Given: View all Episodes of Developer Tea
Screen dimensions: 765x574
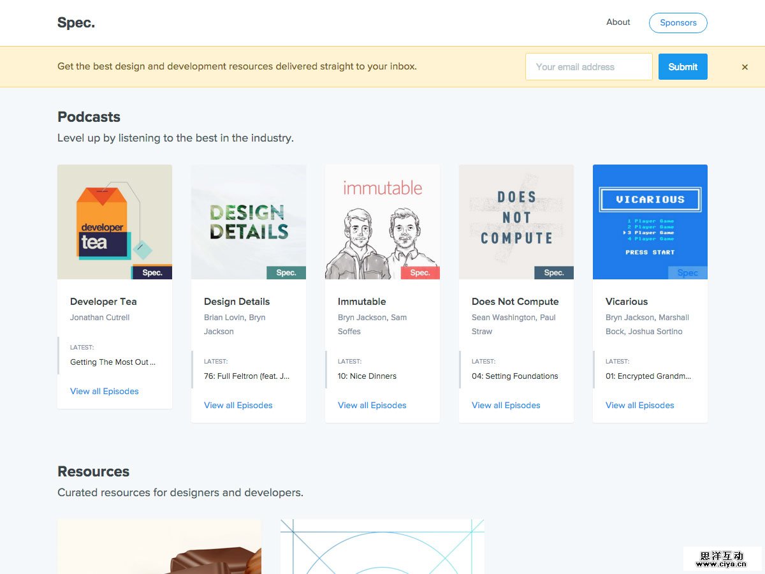Looking at the screenshot, I should tap(105, 392).
